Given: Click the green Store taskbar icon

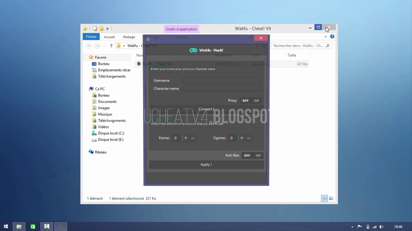Looking at the screenshot, I should [x=33, y=227].
